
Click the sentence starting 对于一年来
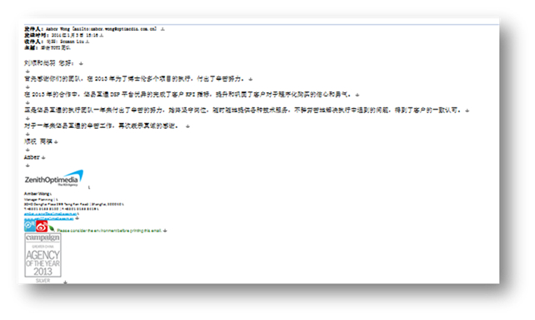102,126
